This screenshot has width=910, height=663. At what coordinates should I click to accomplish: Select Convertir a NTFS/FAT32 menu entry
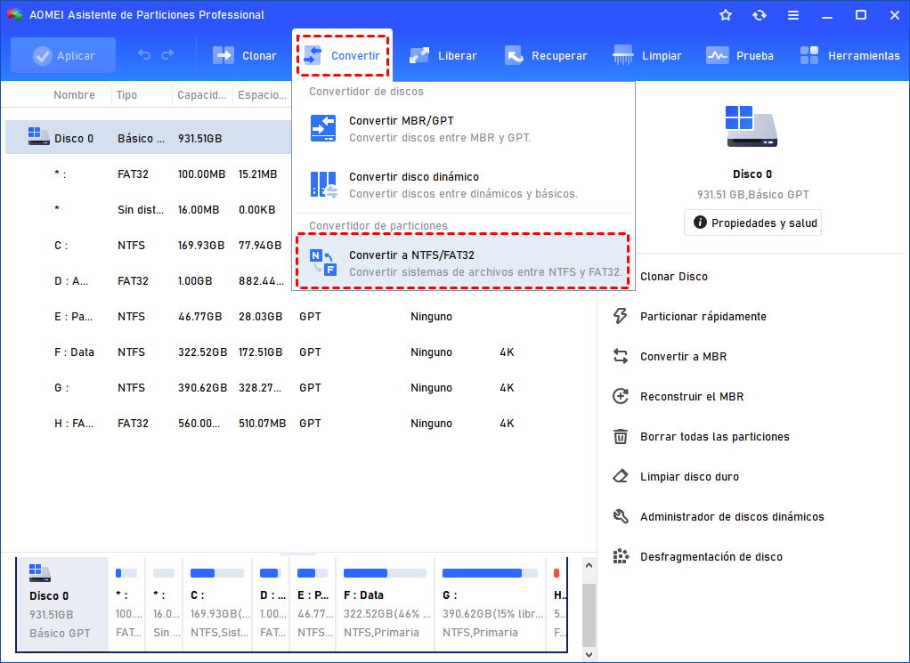point(463,263)
